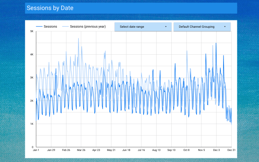Click the Dec 3 axis label

tap(217, 150)
